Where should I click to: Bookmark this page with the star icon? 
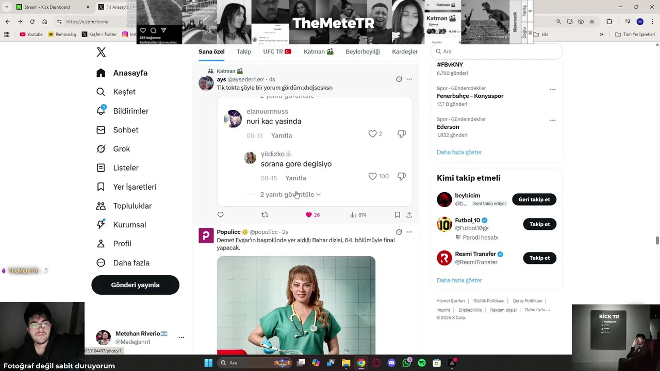[591, 22]
